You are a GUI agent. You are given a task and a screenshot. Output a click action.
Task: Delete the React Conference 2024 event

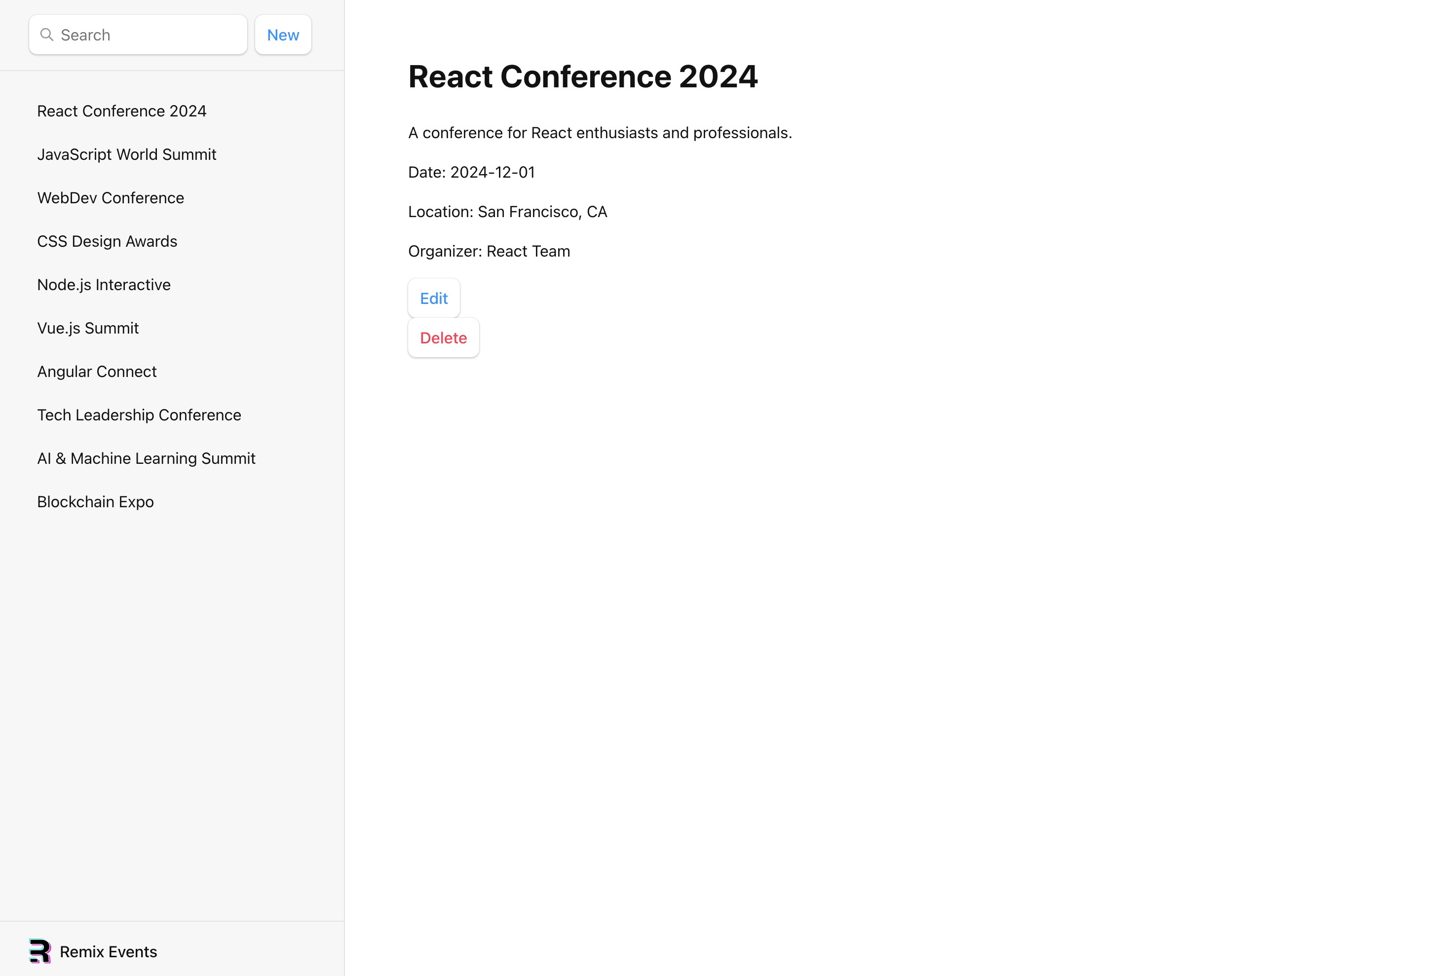[x=443, y=338]
